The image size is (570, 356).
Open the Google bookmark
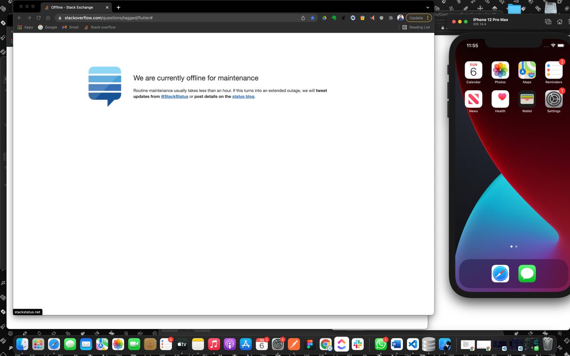[x=47, y=27]
